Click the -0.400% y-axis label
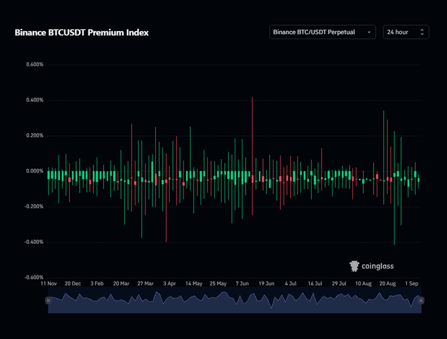Image resolution: width=447 pixels, height=339 pixels. (34, 242)
